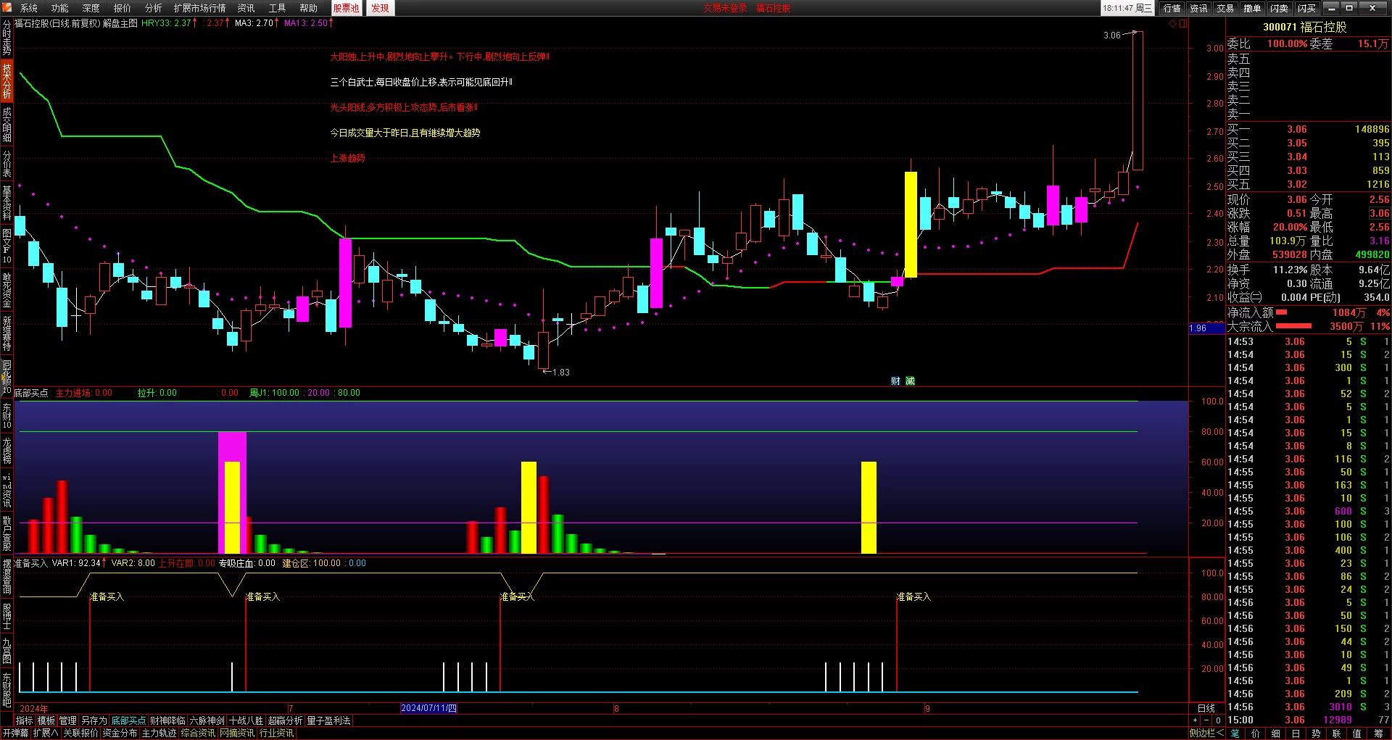
Task: Switch to 底部买点 template tab
Action: (128, 720)
